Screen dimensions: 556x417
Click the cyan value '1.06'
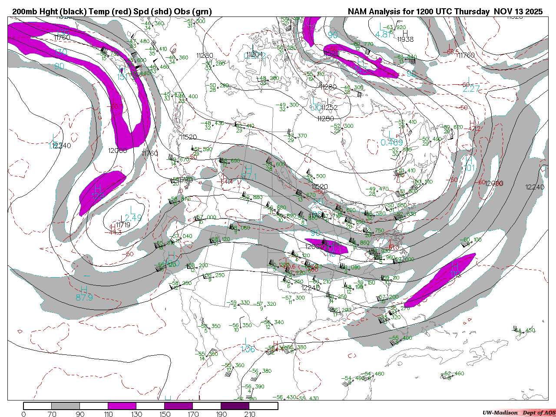[x=248, y=349]
